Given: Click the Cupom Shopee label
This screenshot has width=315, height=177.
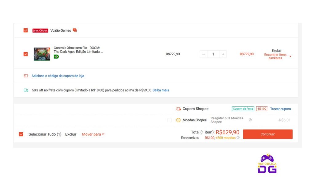Looking at the screenshot, I should click(x=195, y=109).
